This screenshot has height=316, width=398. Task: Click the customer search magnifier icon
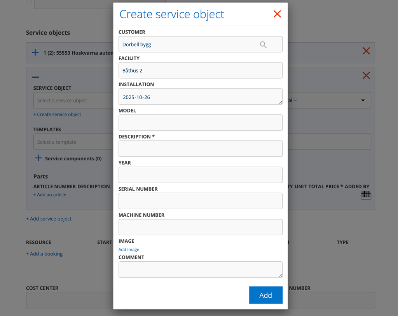[263, 45]
